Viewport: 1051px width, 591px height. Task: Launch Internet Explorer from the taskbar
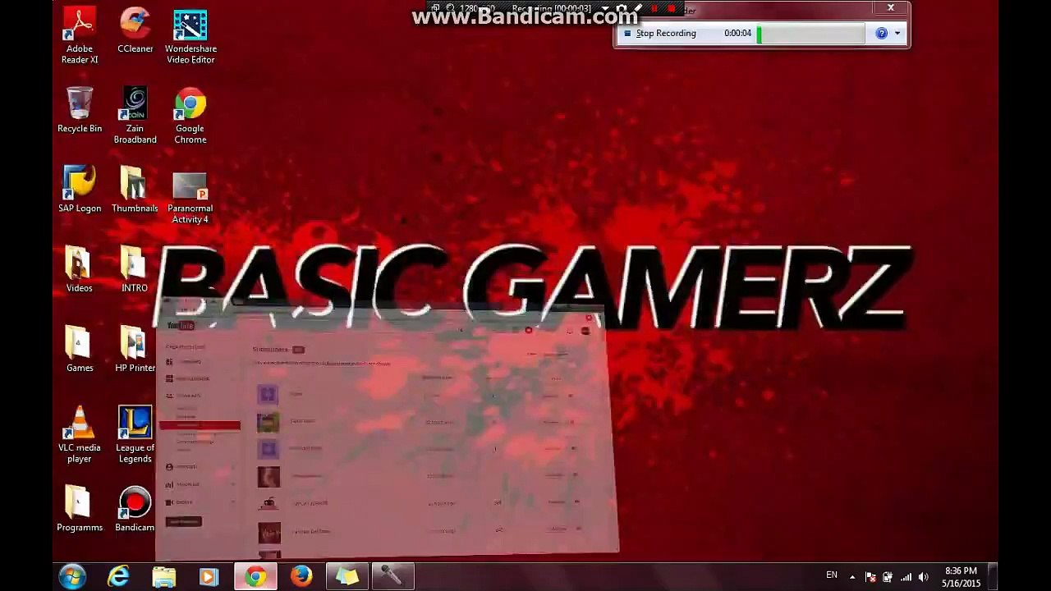tap(119, 577)
